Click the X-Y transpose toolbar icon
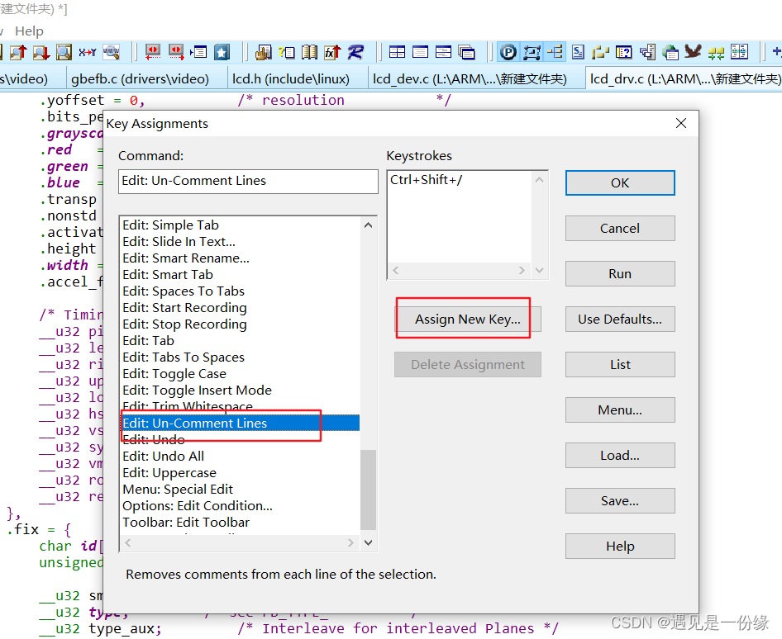The height and width of the screenshot is (639, 782). click(87, 51)
